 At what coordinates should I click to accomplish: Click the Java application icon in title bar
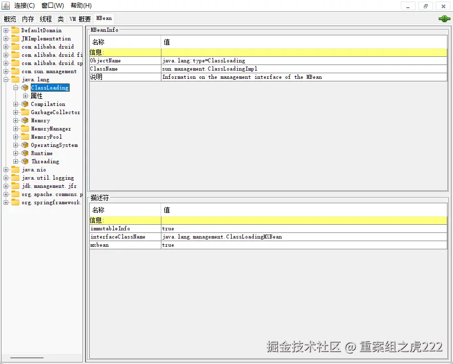coord(6,6)
